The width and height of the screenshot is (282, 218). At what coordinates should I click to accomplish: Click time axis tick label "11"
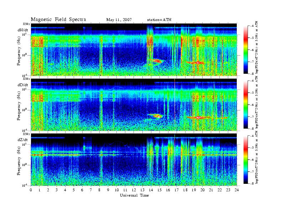[x=125, y=190]
